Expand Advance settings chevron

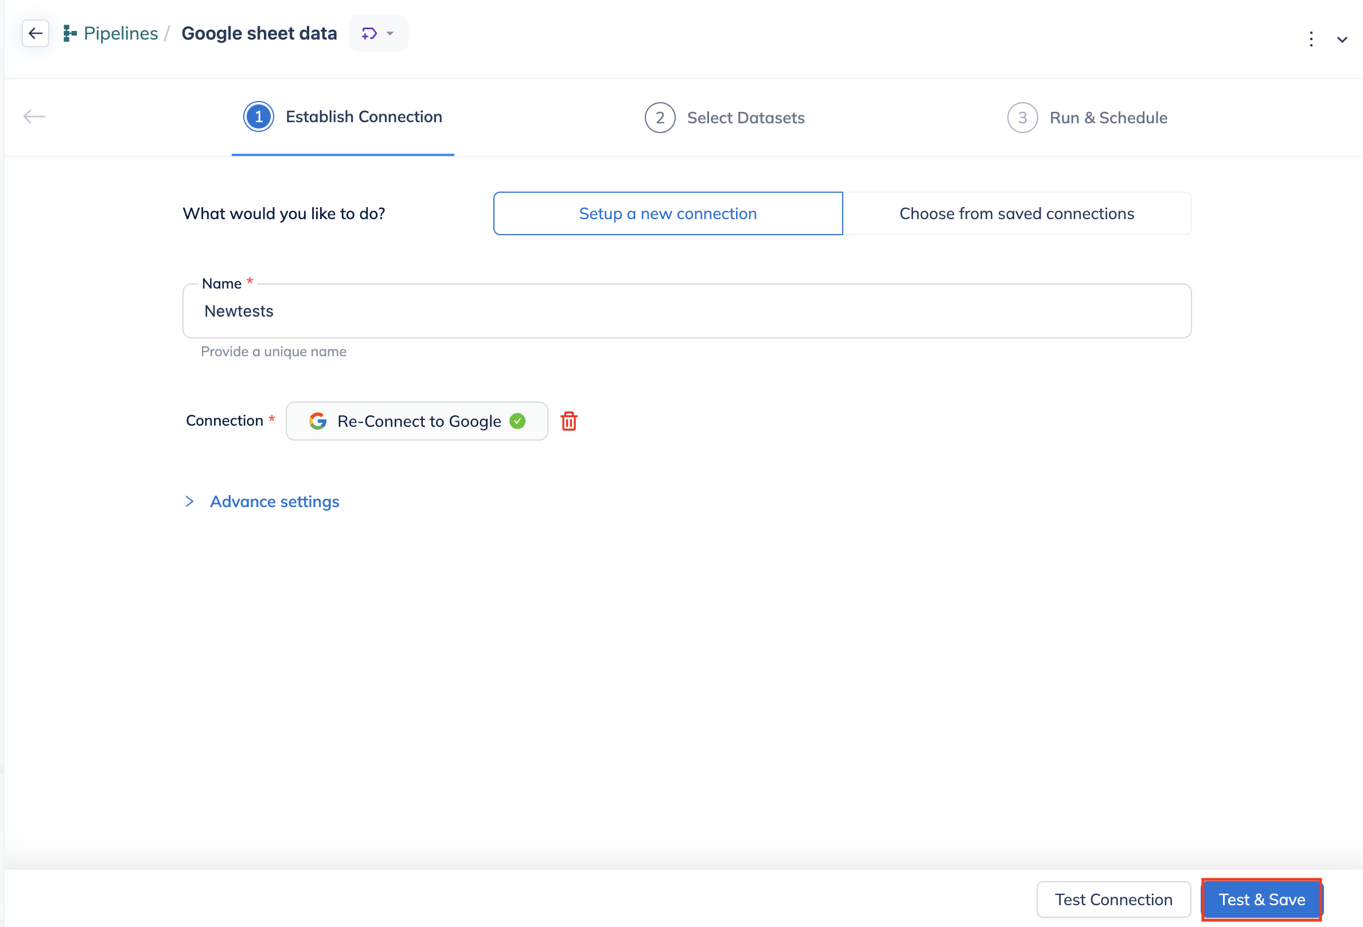(x=189, y=501)
